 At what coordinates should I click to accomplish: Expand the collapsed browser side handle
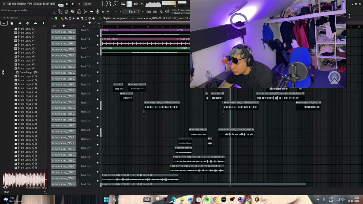point(3,73)
